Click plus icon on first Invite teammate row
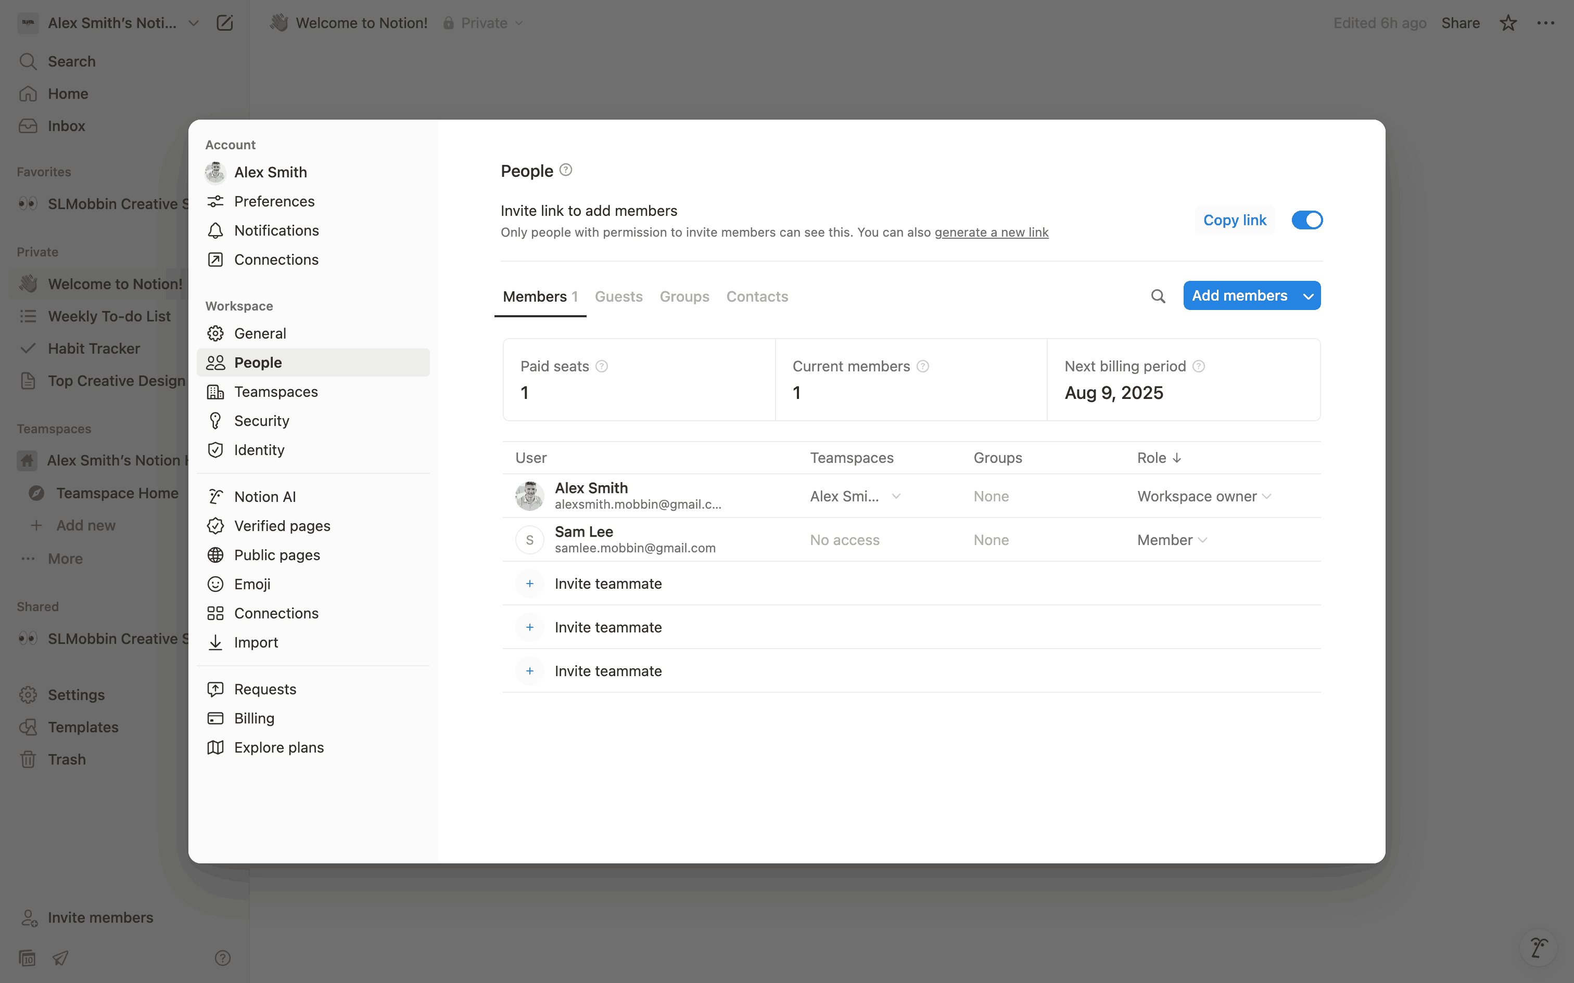Screen dimensions: 1574x983 529,584
